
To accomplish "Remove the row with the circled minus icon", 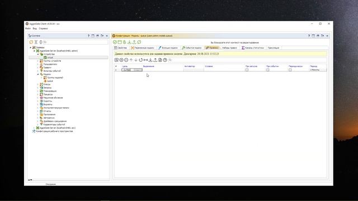I will tap(126, 60).
